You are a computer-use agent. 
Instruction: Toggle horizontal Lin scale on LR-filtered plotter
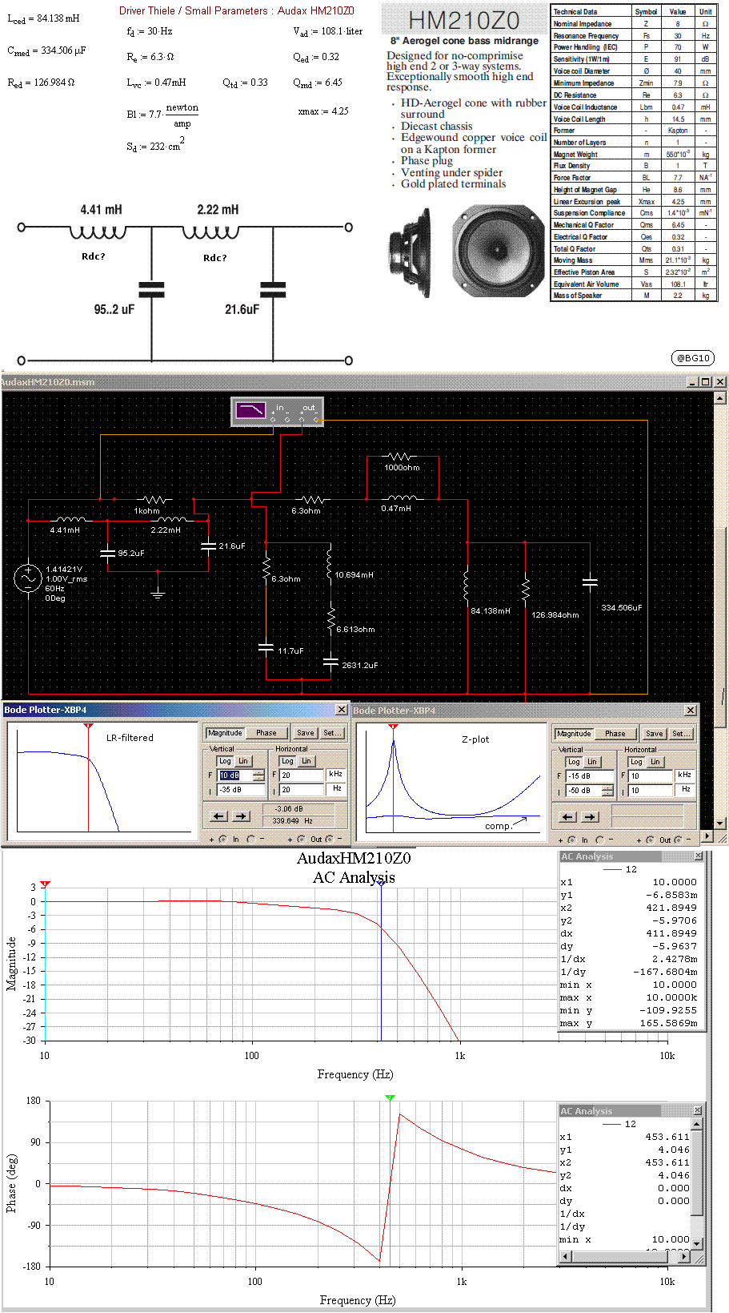click(306, 761)
